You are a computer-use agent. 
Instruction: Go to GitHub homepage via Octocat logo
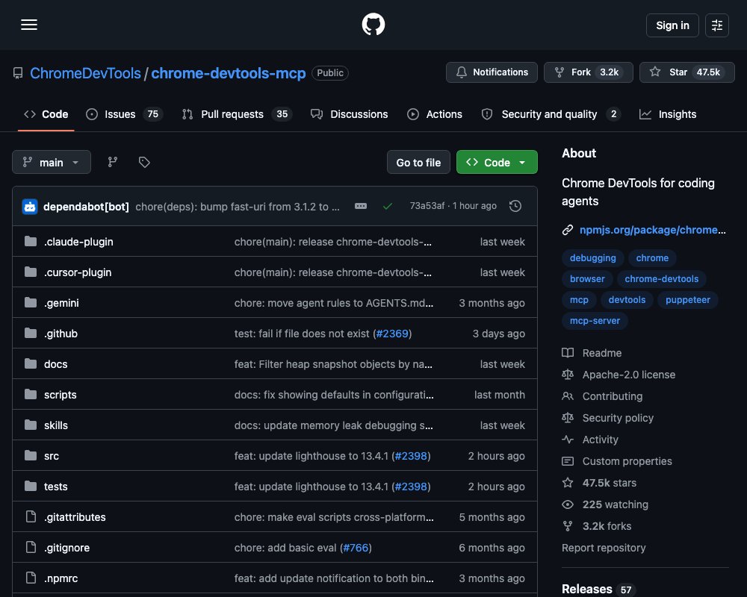pos(373,25)
